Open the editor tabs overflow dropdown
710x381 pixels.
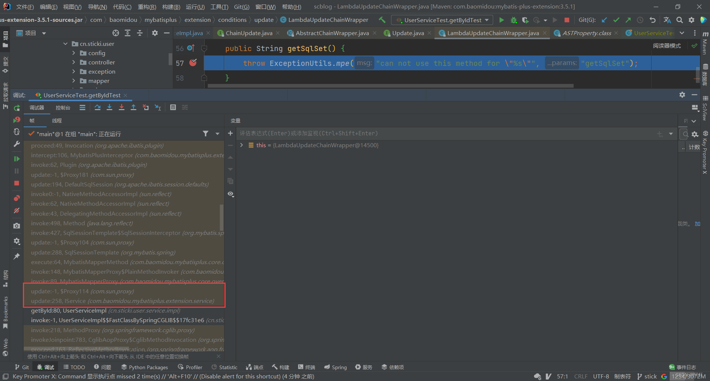[x=682, y=33]
